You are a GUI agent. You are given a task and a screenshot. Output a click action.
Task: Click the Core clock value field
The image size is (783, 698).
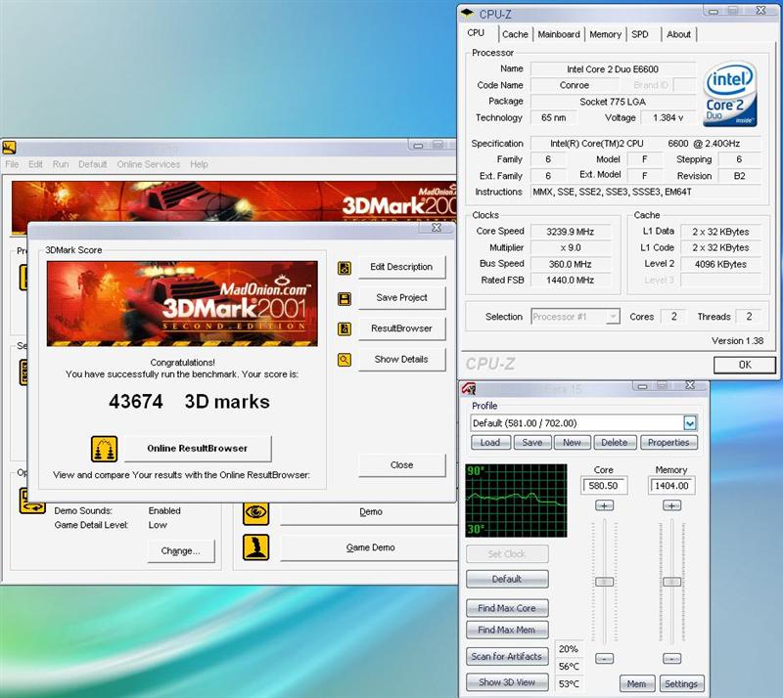(x=604, y=486)
